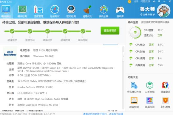Click the CPU核心 umbrella status icon
This screenshot has width=173, height=115.
coord(131,45)
